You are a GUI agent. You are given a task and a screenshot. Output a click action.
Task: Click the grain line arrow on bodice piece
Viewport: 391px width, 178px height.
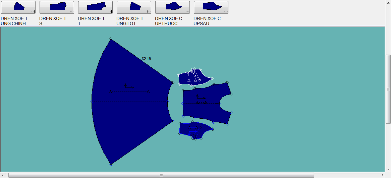pyautogui.click(x=198, y=97)
